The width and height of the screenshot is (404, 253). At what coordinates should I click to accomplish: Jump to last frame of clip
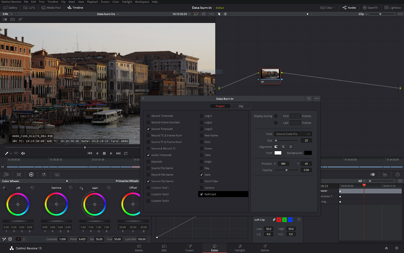tap(118, 153)
